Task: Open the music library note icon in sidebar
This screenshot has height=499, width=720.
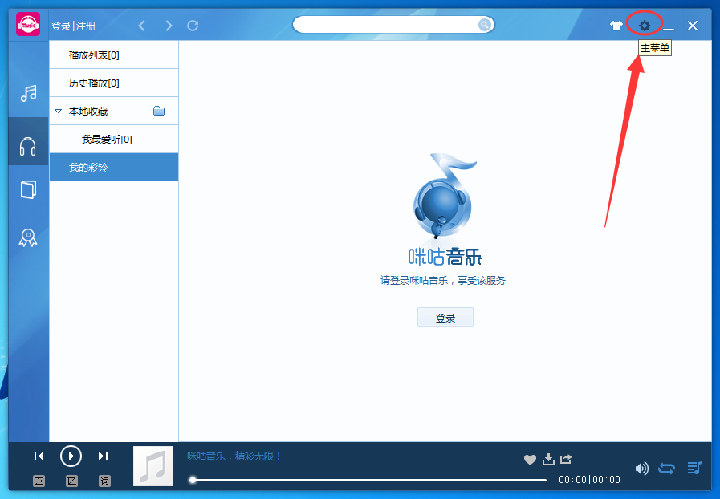Action: [x=28, y=93]
